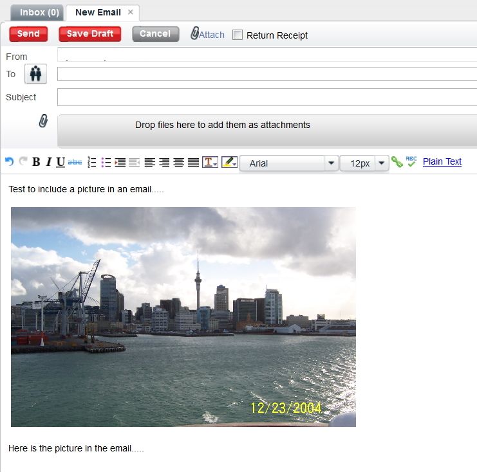
Task: Insert a numbered list
Action: (92, 163)
